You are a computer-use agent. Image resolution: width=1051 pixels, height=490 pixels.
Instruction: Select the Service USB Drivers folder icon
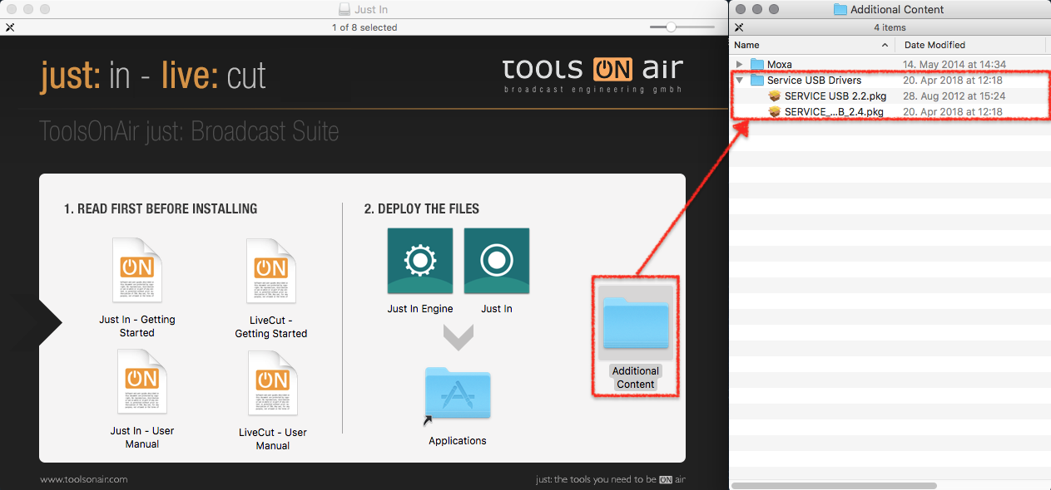[x=757, y=81]
